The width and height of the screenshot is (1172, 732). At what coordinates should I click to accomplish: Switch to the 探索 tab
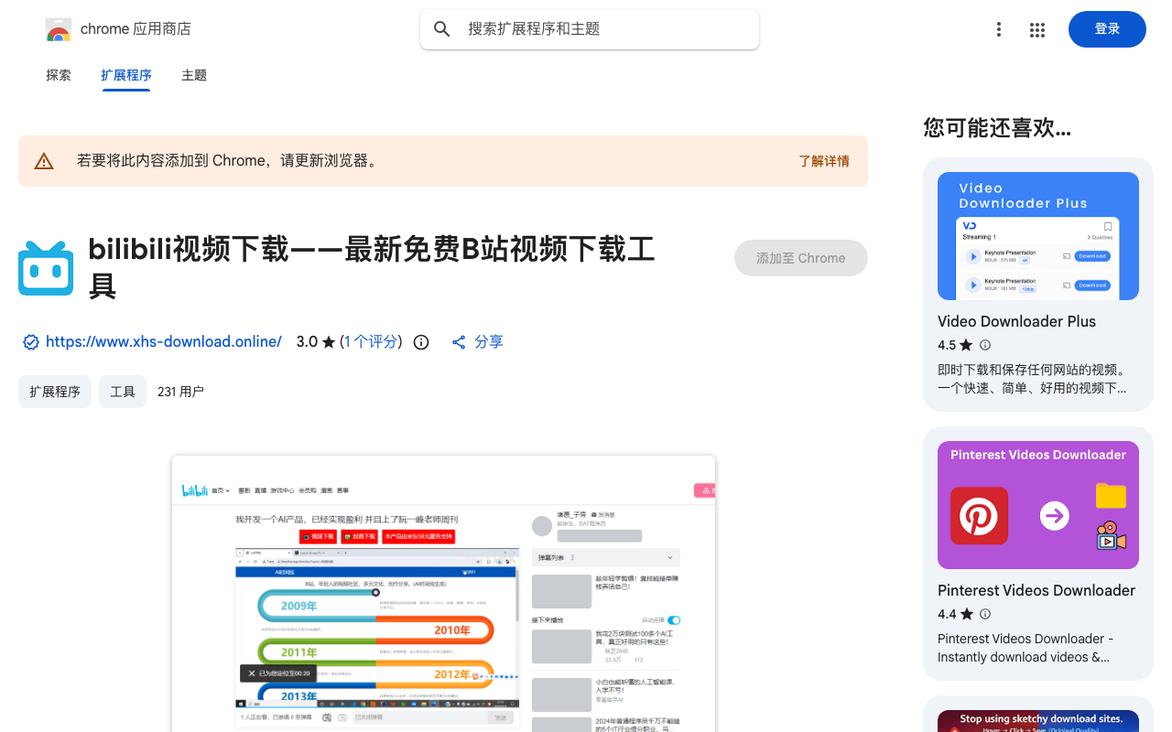59,75
